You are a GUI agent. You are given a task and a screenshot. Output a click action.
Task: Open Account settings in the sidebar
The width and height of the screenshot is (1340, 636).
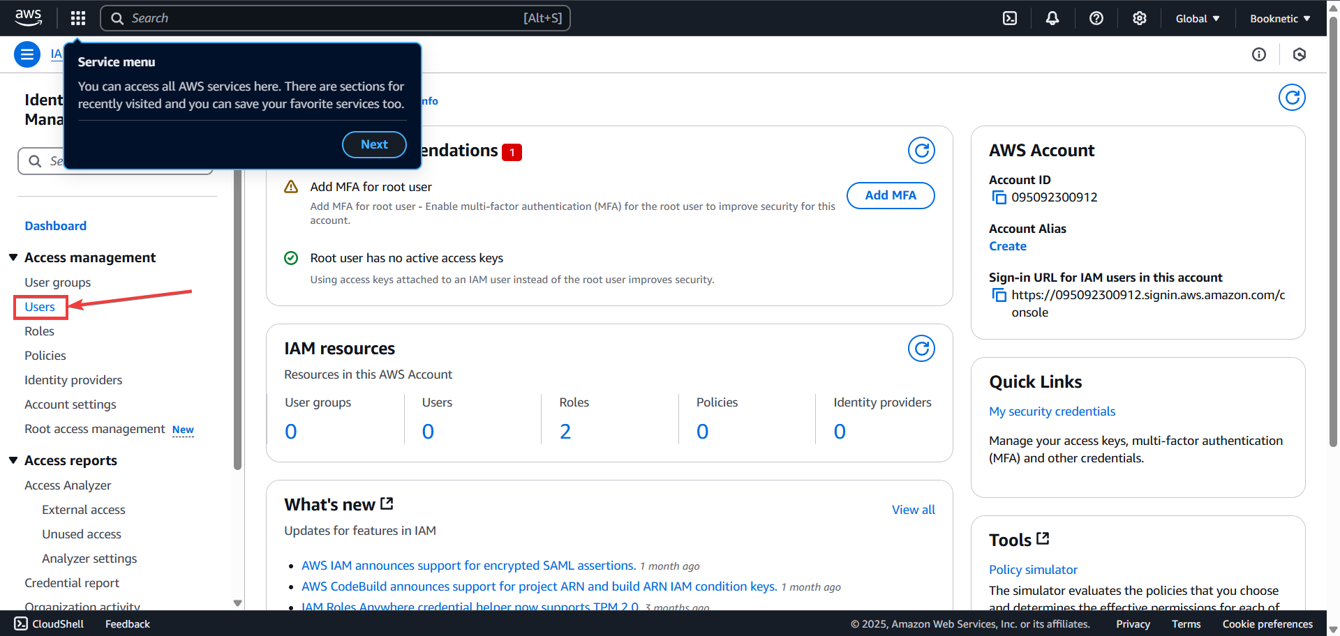tap(70, 404)
